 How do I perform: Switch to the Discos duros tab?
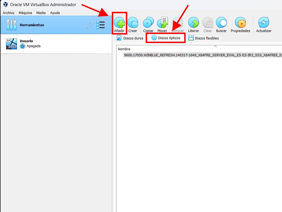point(130,38)
